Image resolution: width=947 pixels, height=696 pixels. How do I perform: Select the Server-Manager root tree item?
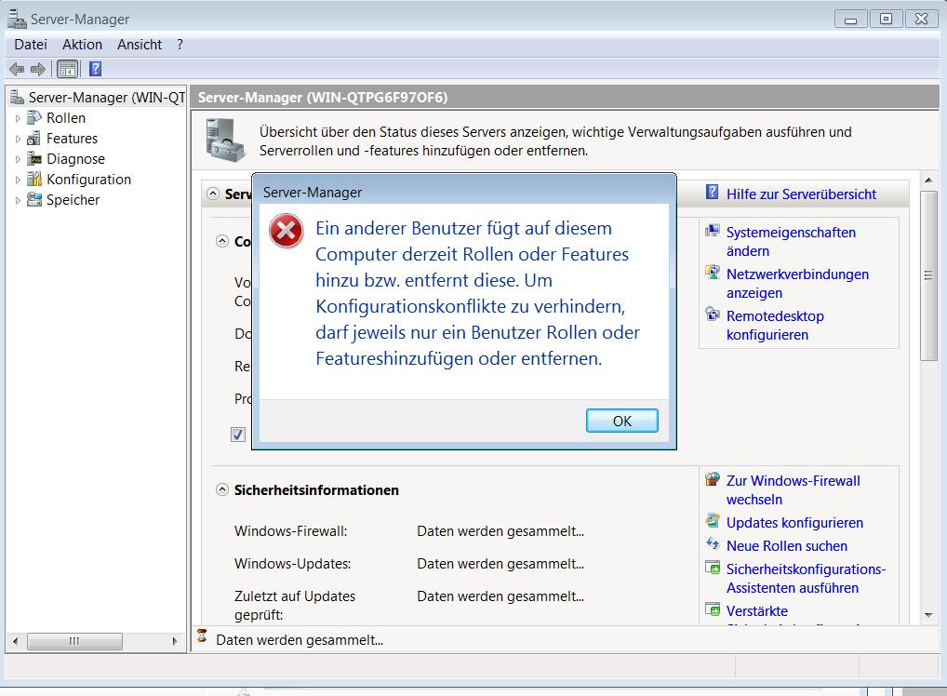tap(107, 98)
